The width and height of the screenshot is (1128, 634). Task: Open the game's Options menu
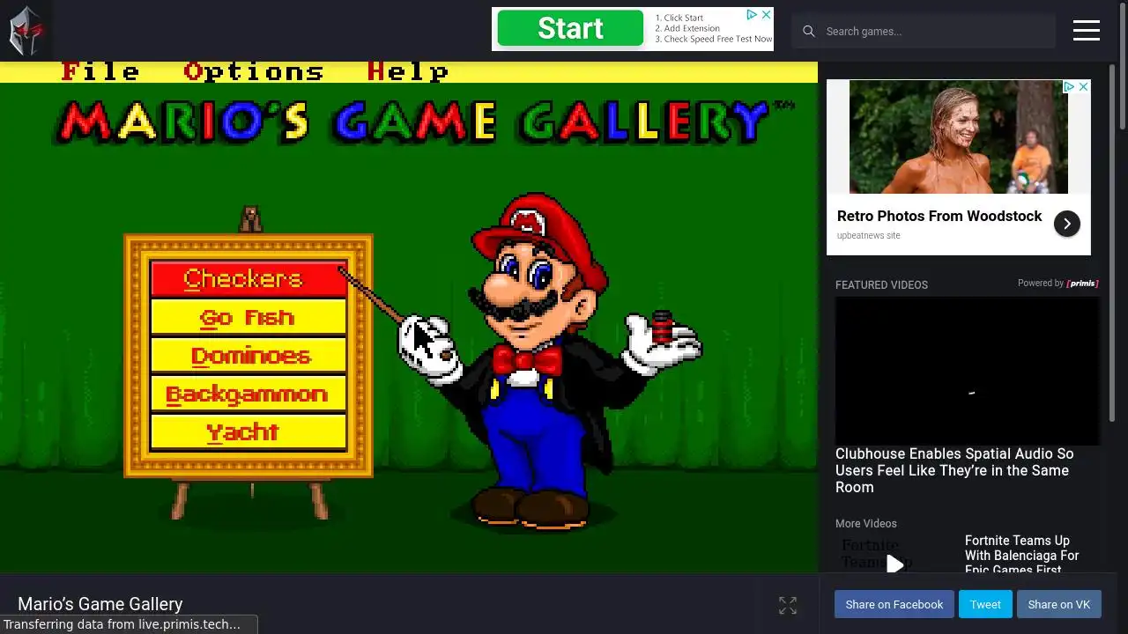pos(254,72)
